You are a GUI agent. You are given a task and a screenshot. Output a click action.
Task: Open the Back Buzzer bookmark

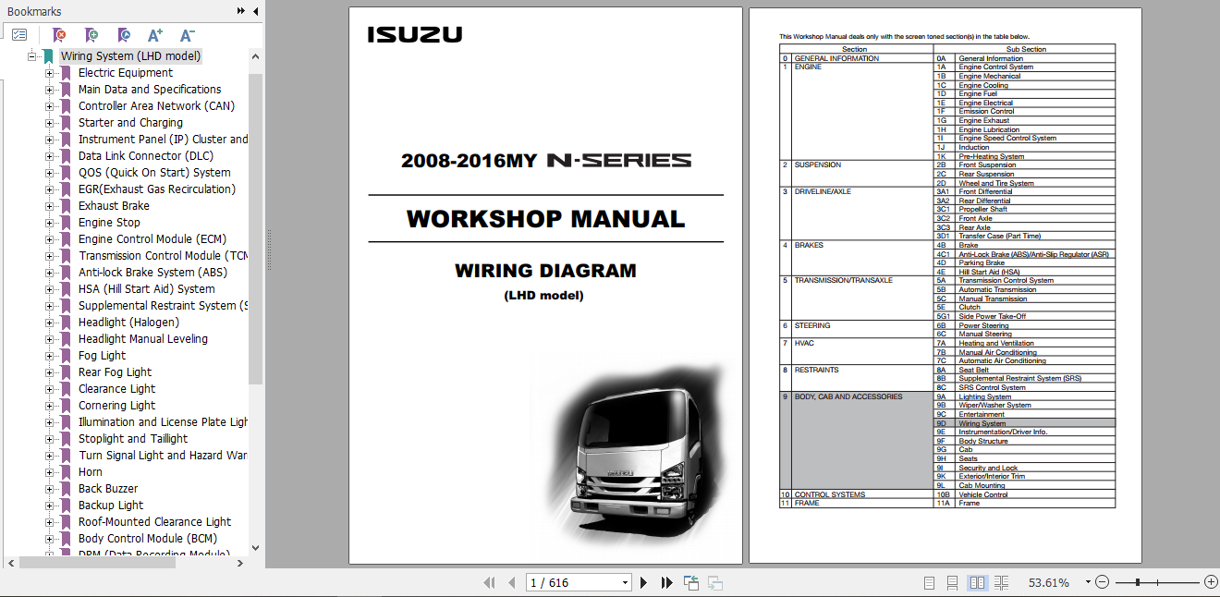tap(108, 489)
